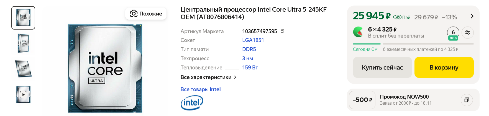Viewport: 489px width, 116px height.
Task: Open the LGA1851 socket link
Action: 253,40
